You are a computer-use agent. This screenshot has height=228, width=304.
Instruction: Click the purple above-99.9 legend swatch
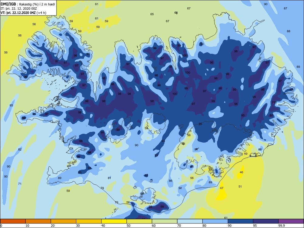291,221
